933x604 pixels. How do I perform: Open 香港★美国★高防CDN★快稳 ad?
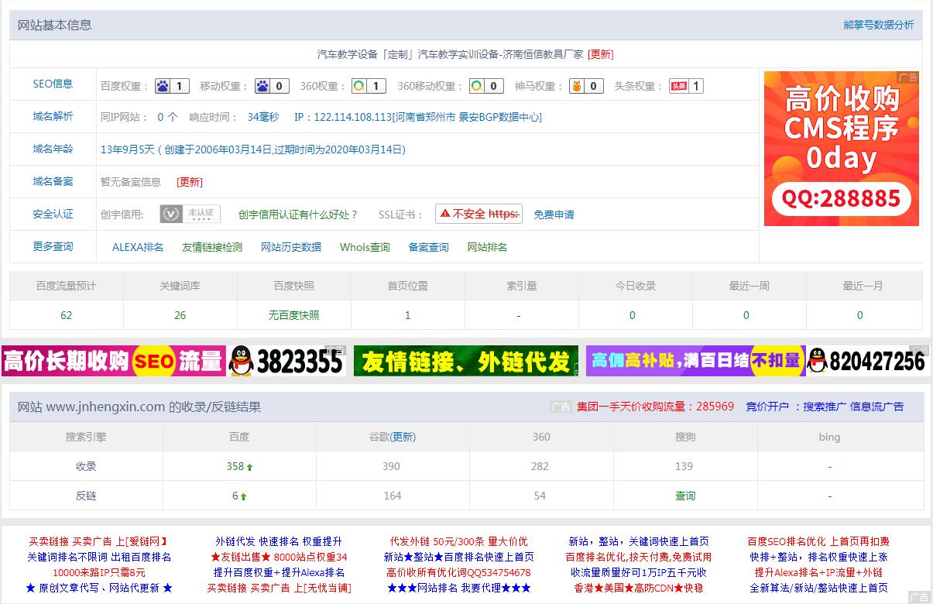click(639, 588)
